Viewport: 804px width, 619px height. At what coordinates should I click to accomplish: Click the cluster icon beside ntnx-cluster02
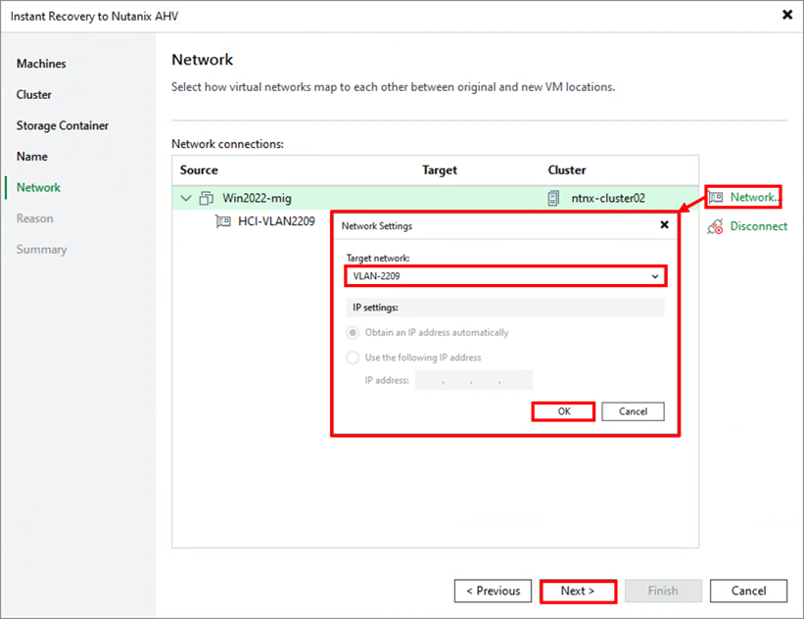pyautogui.click(x=553, y=198)
